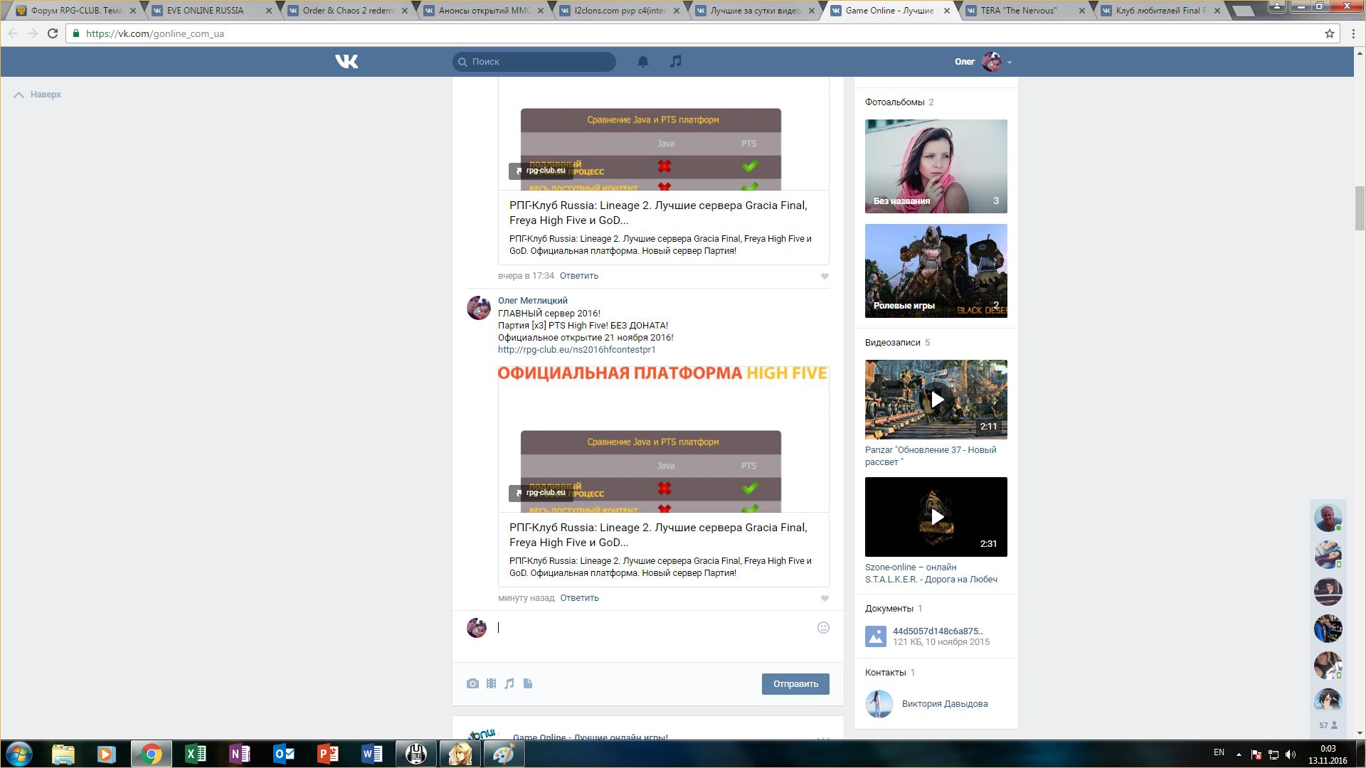
Task: Like the comment posted a minute ago
Action: pos(825,599)
